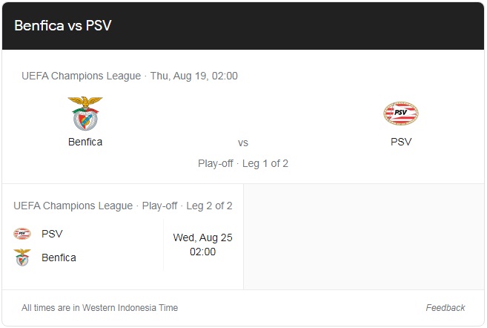Click the Thu, Aug 19, 02:00 date text
The width and height of the screenshot is (487, 328).
click(x=193, y=76)
